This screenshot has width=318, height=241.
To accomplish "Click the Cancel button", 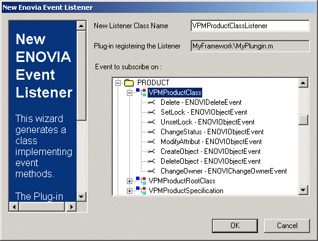I will pos(287,226).
